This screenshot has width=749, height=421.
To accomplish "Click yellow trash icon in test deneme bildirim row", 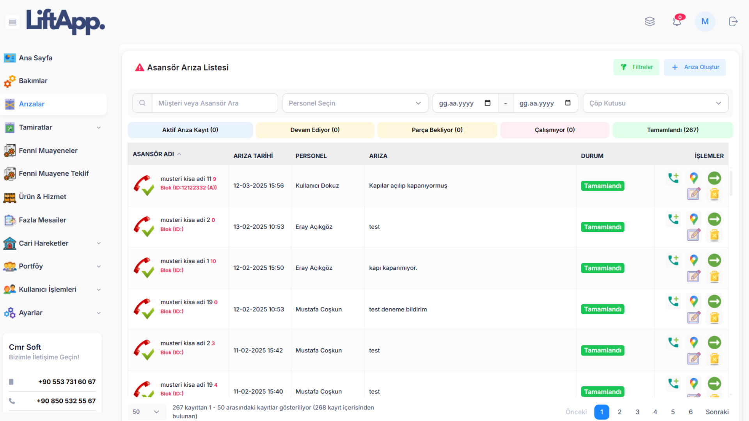I will click(x=714, y=318).
